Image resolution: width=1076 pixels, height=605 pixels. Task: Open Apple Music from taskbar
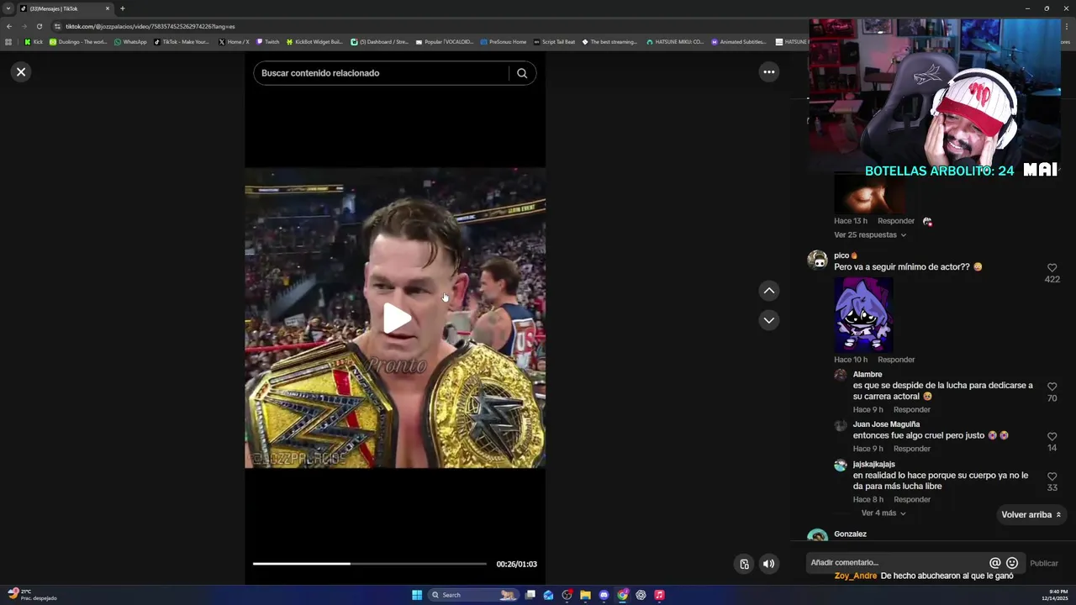(x=660, y=595)
